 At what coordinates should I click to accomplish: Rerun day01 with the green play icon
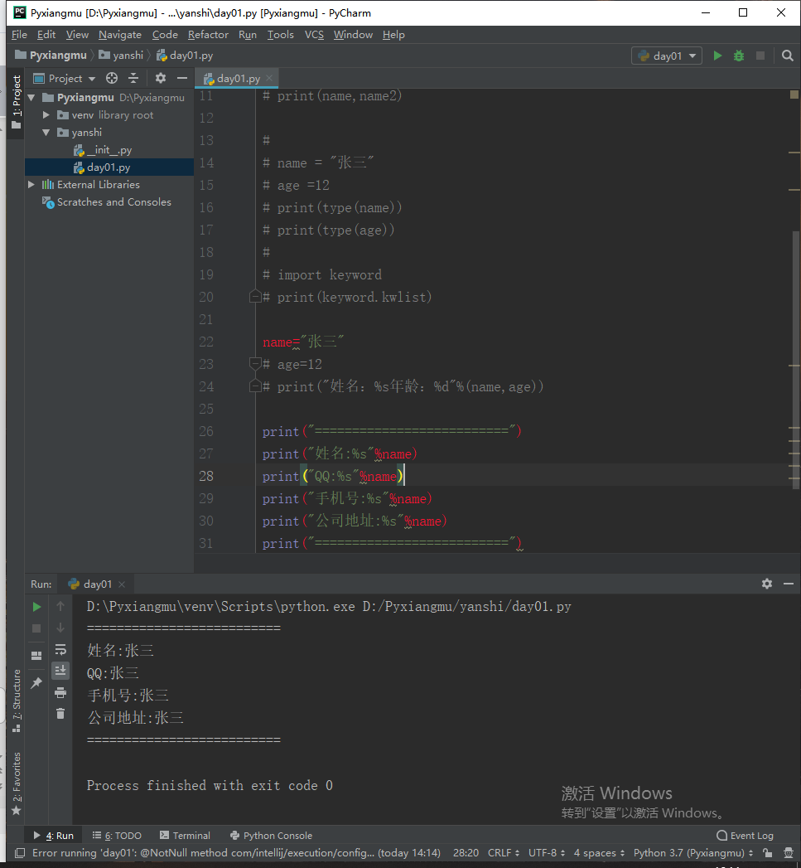click(x=36, y=607)
